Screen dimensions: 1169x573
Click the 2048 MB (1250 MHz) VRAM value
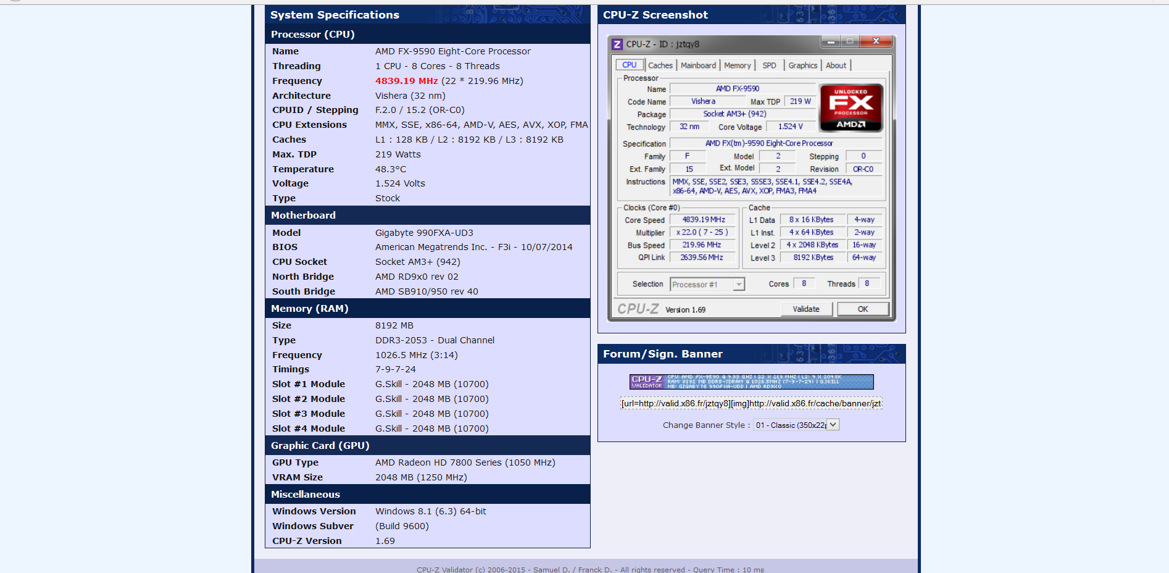tap(421, 477)
